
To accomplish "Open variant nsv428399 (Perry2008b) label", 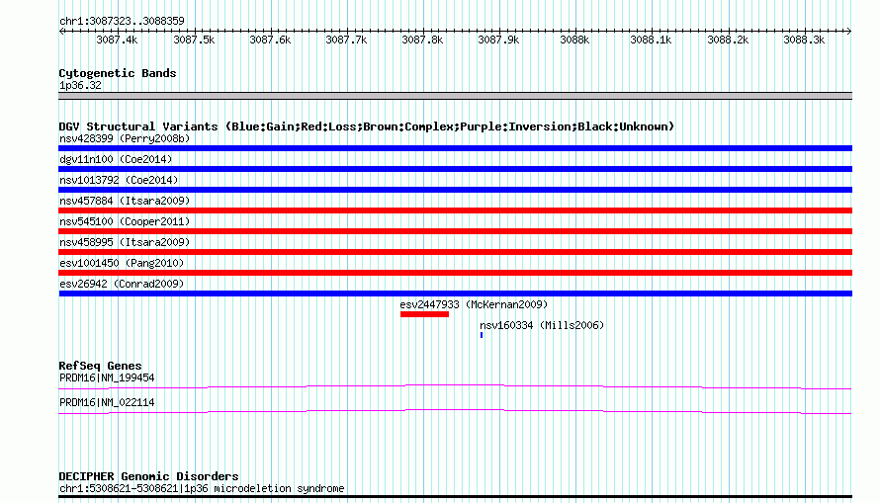I will click(125, 138).
